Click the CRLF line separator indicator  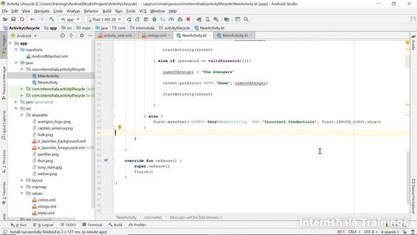(354, 232)
